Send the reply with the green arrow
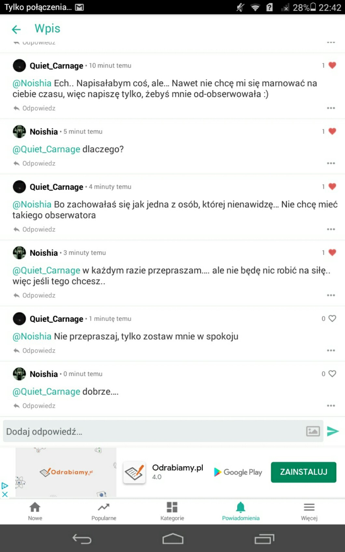The width and height of the screenshot is (345, 552). tap(333, 431)
